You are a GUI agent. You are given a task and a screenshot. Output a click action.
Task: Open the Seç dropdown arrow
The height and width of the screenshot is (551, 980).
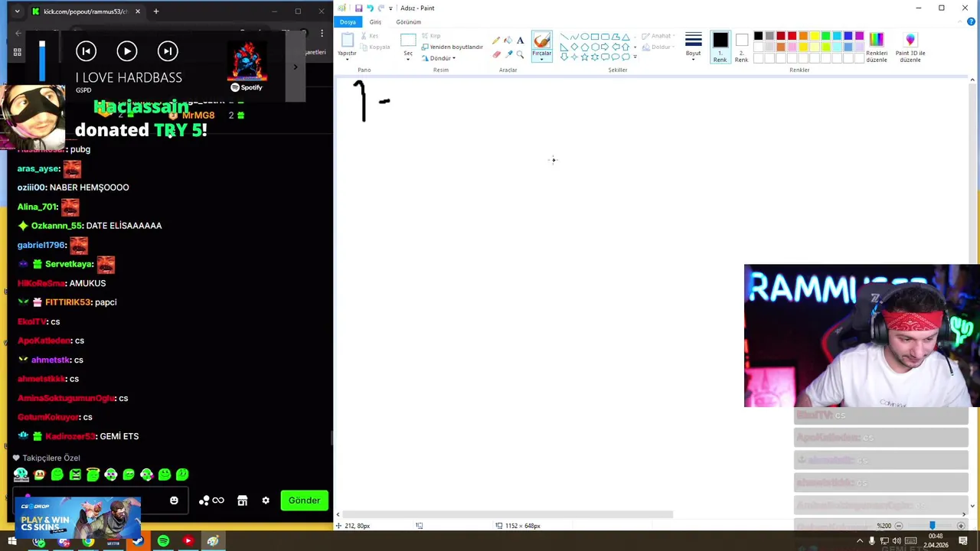tap(408, 58)
